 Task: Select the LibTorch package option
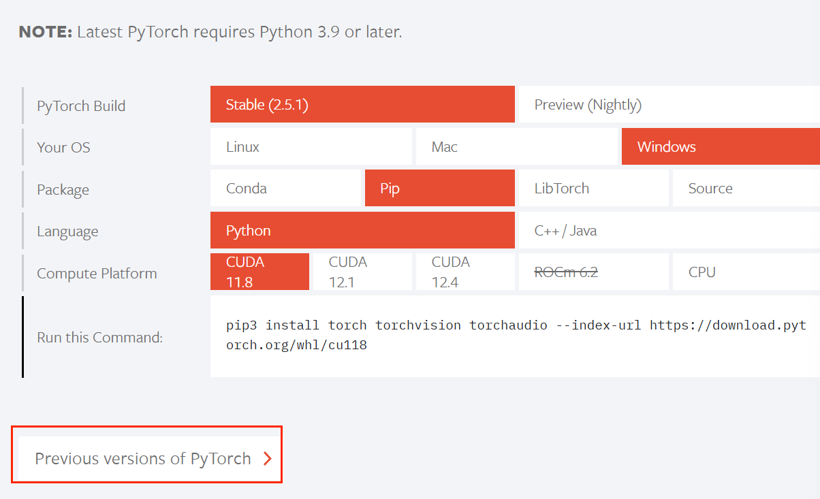click(x=594, y=188)
